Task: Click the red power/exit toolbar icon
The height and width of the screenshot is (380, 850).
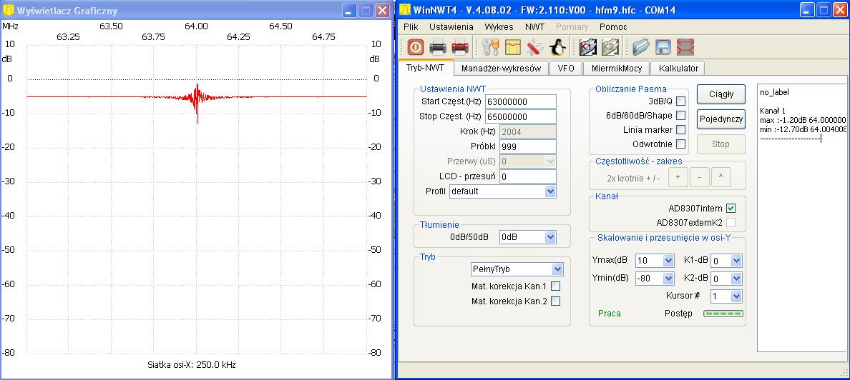Action: coord(416,47)
